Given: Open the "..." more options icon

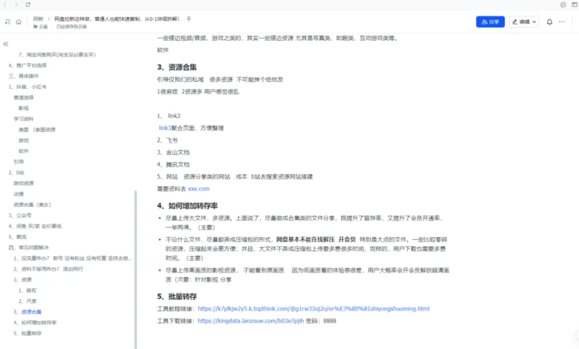Looking at the screenshot, I should (x=561, y=21).
